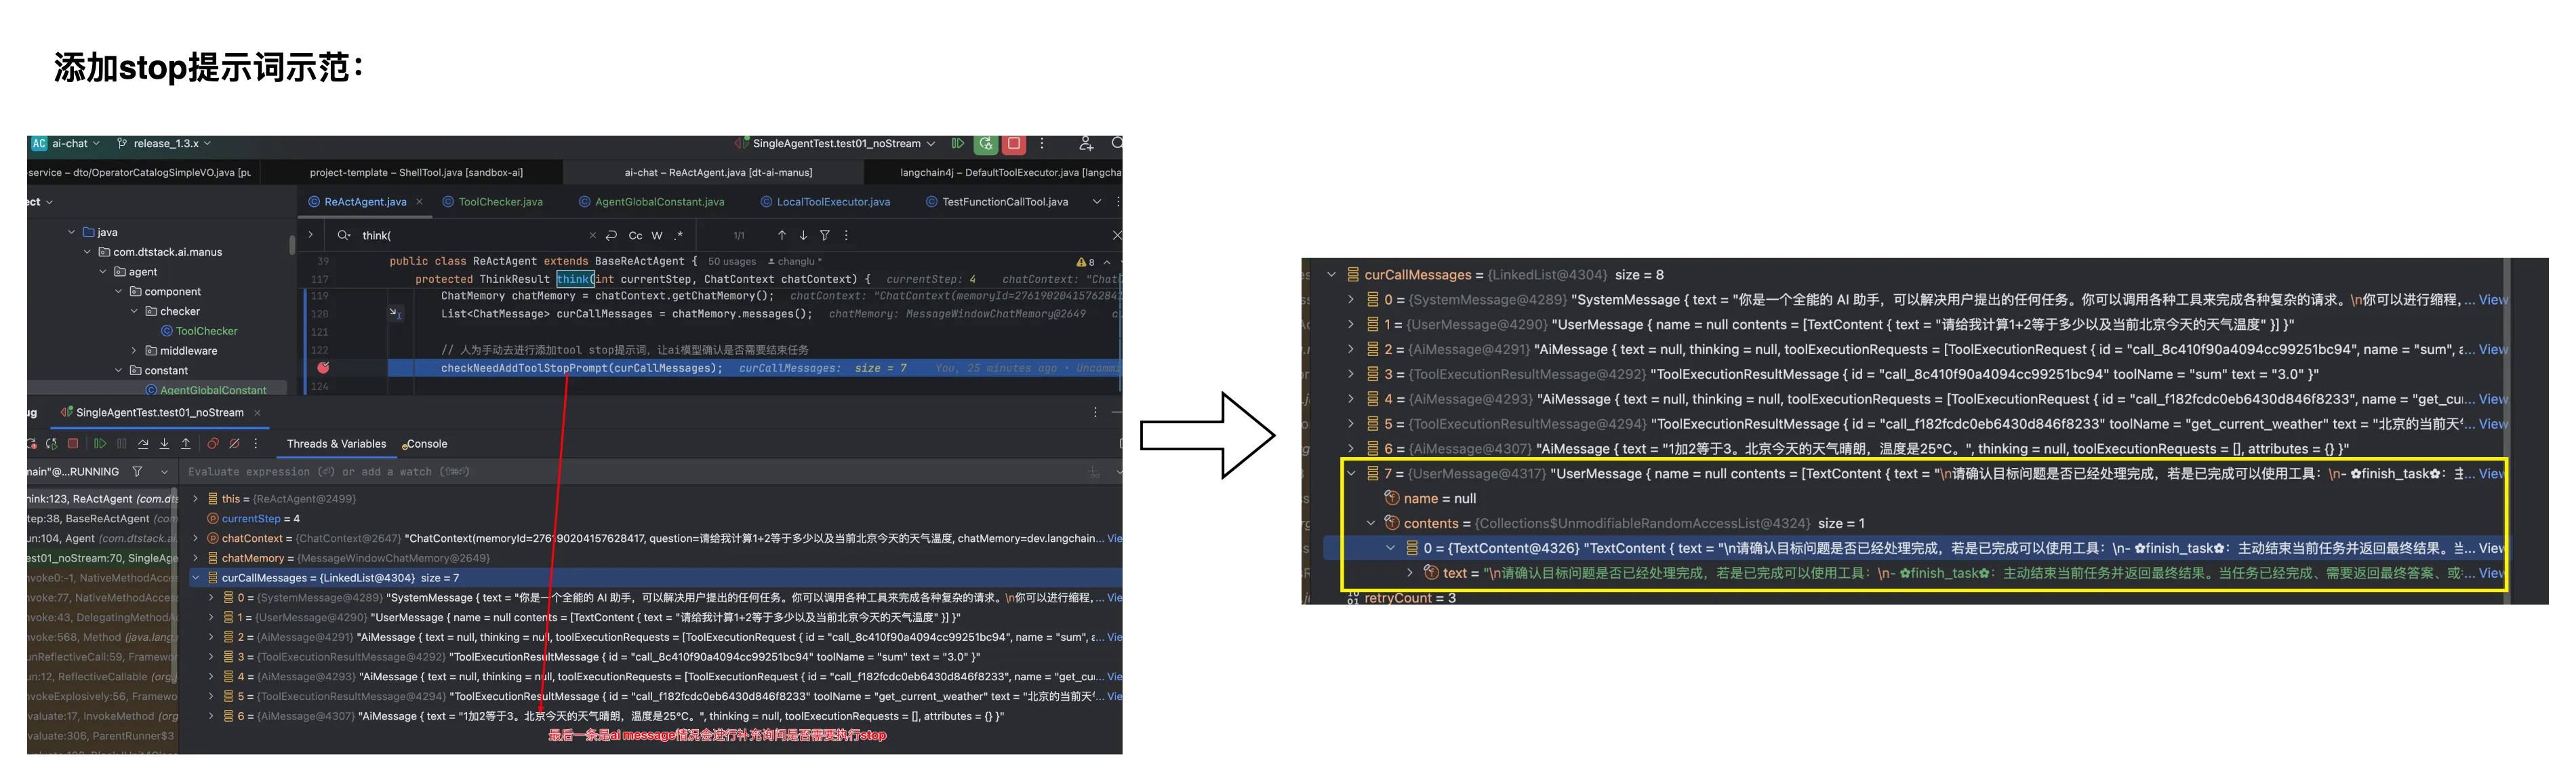2576x784 pixels.
Task: Close the ReActAgent.java editor tab
Action: coord(420,202)
